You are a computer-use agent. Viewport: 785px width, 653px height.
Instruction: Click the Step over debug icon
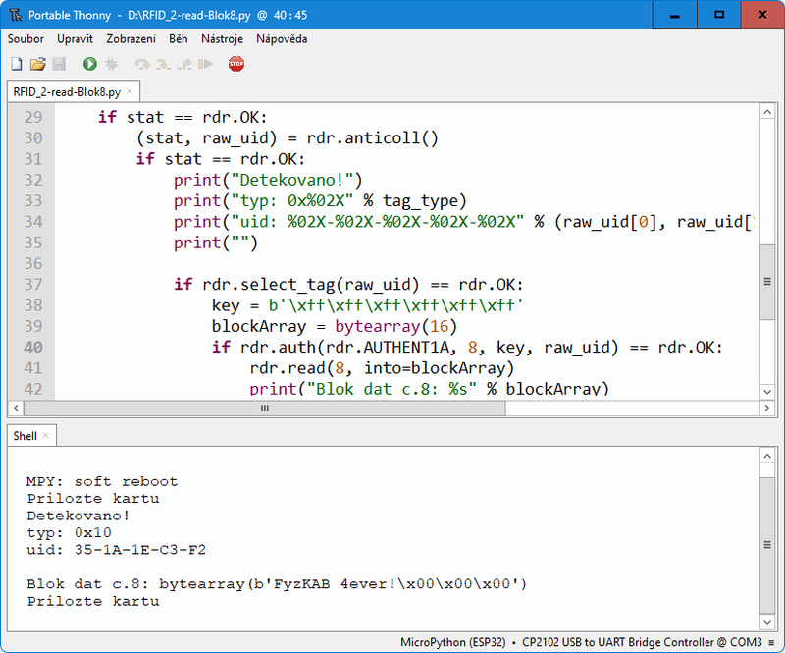pos(142,64)
